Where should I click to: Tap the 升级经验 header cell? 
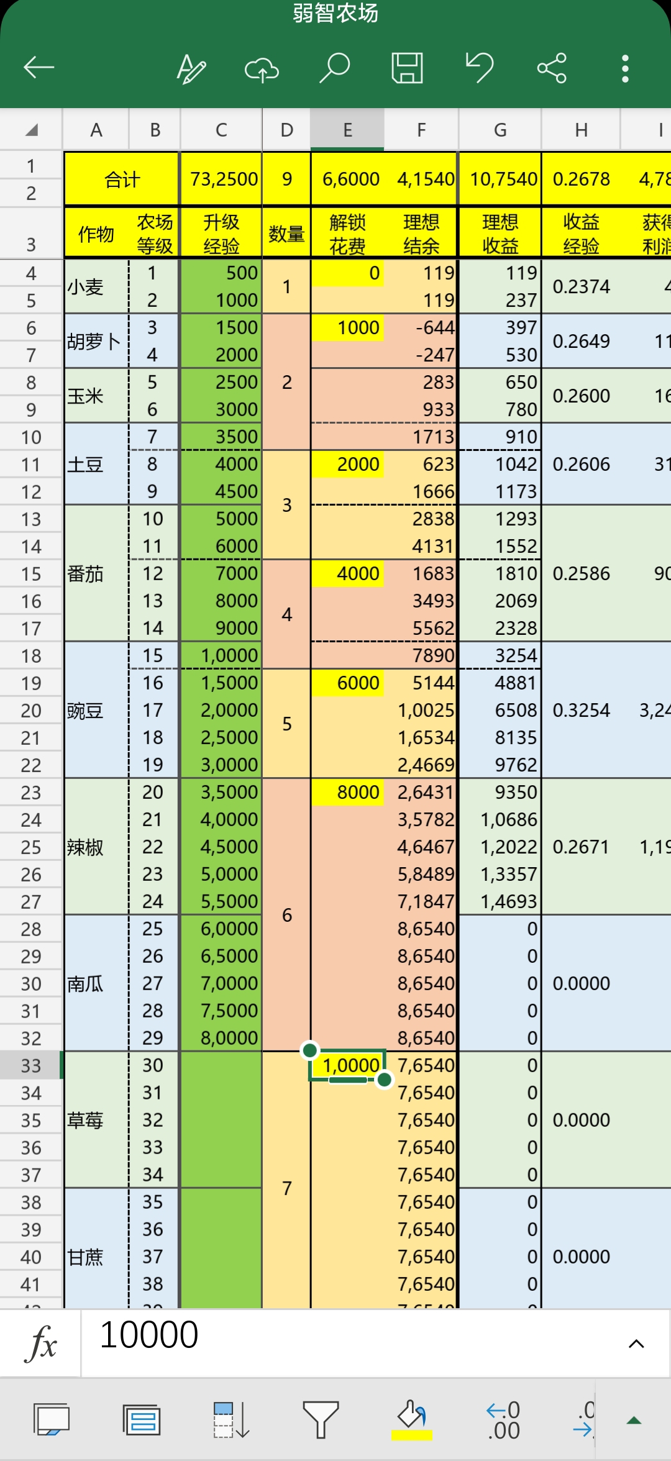click(x=221, y=234)
